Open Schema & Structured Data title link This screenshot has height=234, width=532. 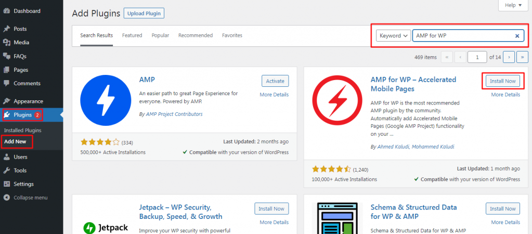(414, 212)
